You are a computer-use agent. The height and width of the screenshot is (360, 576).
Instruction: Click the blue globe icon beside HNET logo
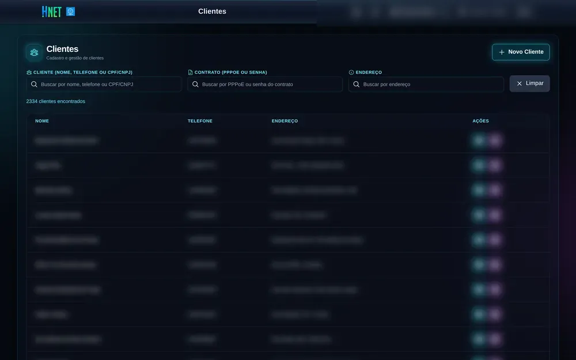pyautogui.click(x=70, y=12)
